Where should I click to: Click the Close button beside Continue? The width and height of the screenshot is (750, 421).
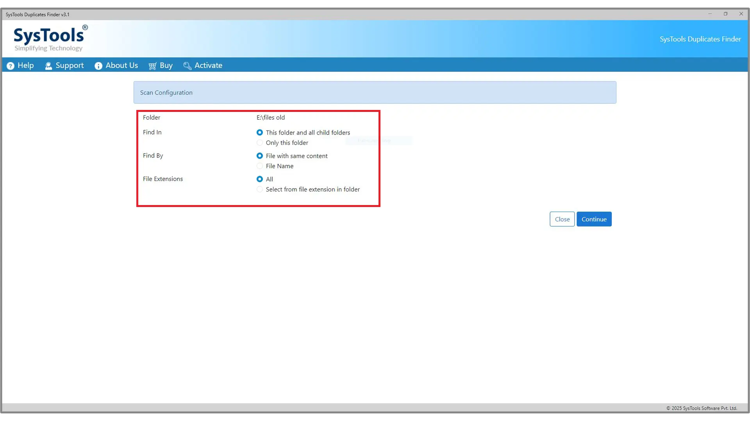562,219
